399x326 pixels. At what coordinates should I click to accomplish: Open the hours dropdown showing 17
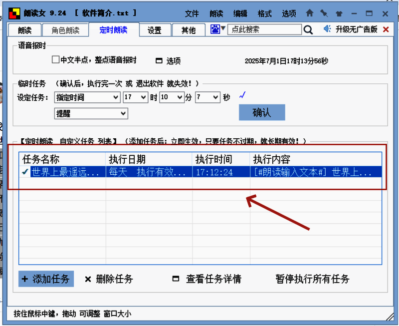[135, 97]
